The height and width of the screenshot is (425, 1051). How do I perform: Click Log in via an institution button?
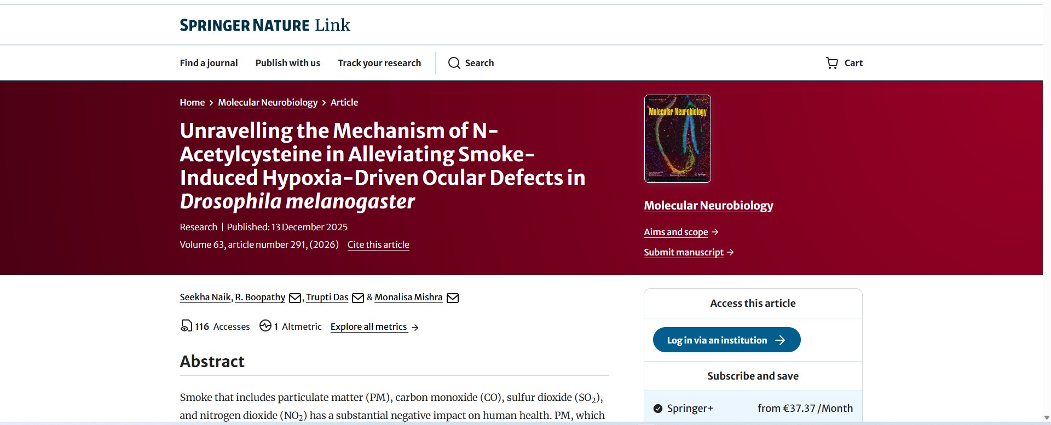[x=726, y=340]
